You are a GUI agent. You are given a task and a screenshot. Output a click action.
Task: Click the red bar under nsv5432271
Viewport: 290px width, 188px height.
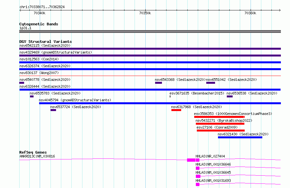tap(220, 124)
